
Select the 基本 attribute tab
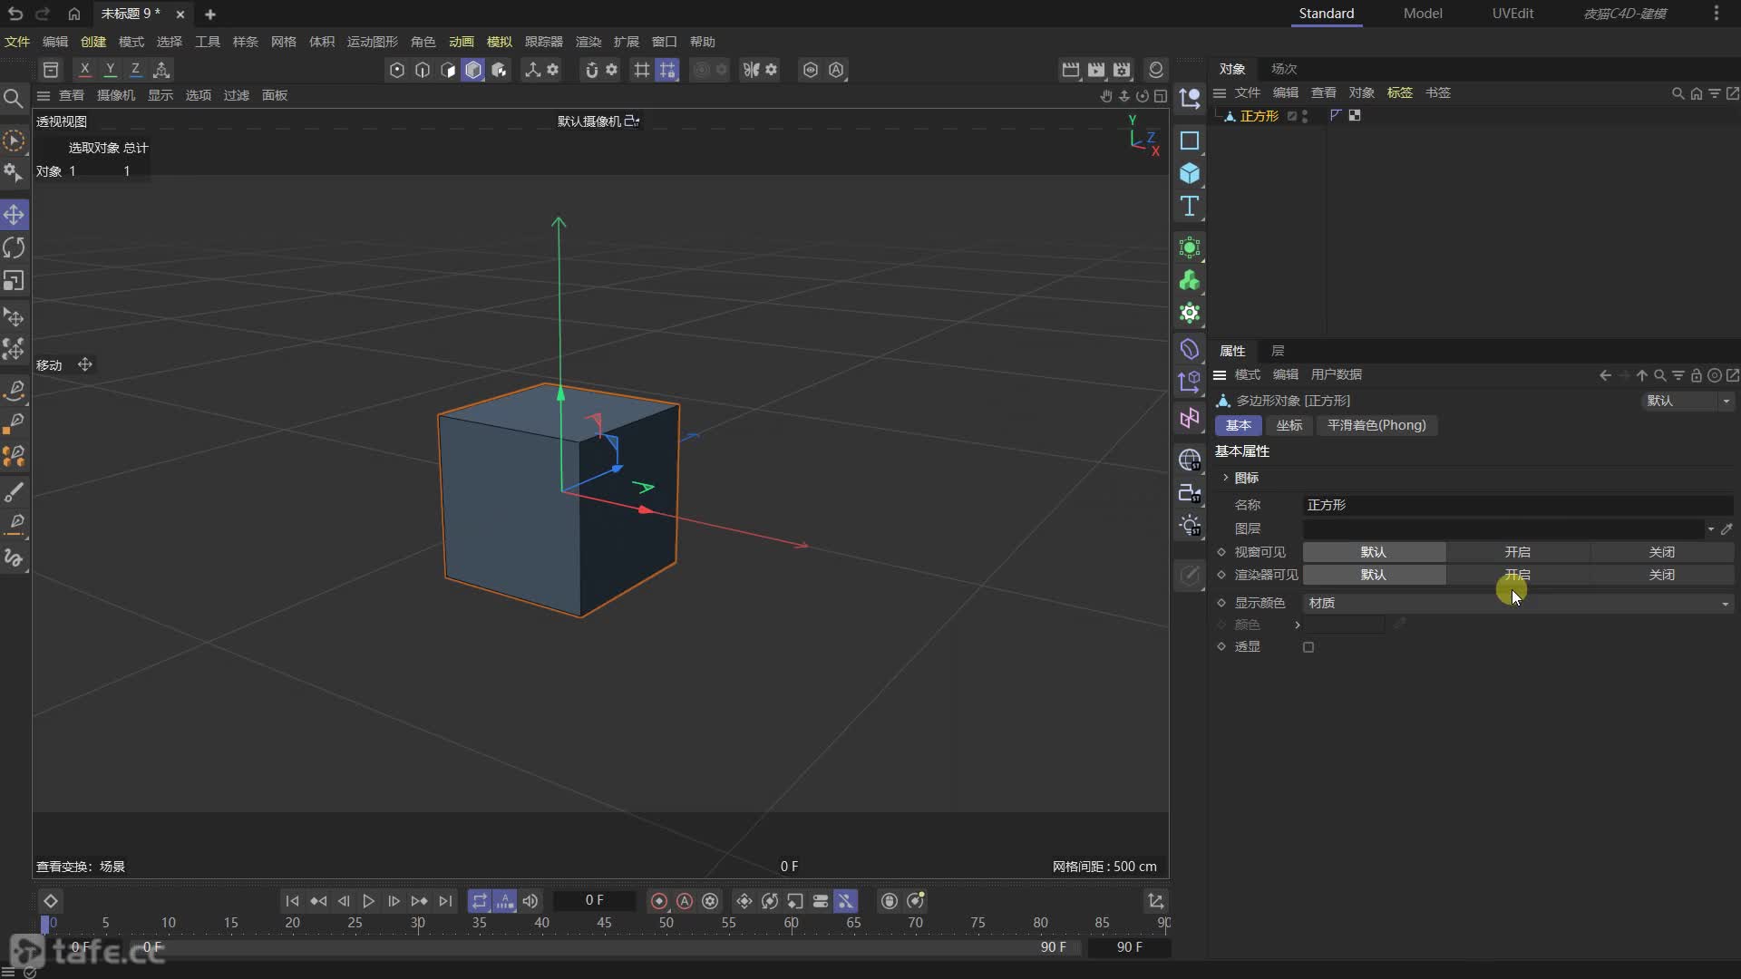pyautogui.click(x=1238, y=425)
